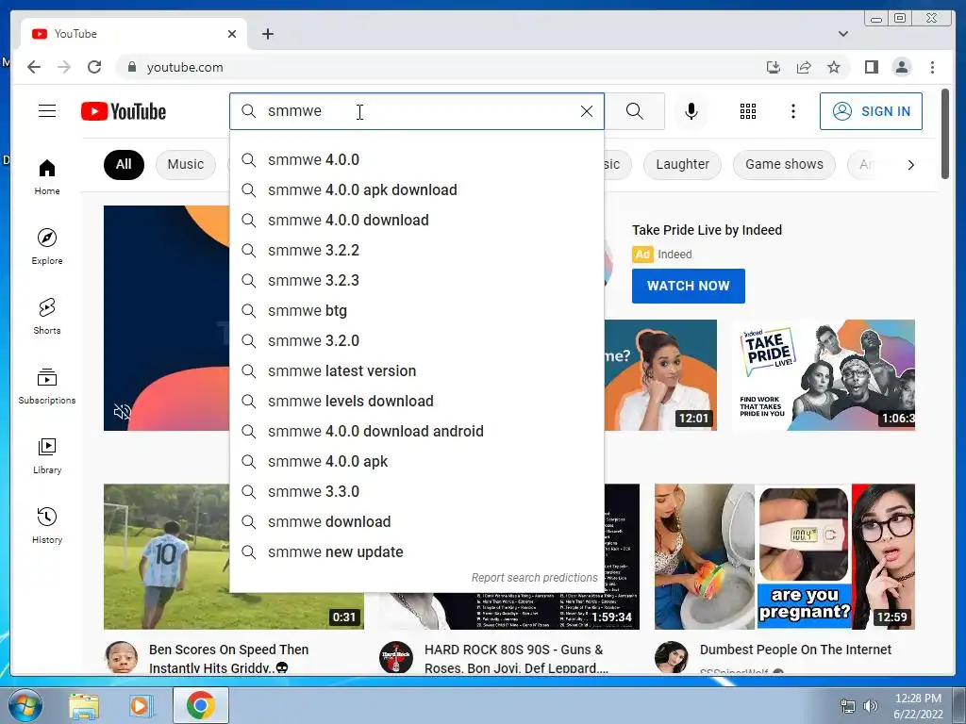Open Subscriptions in the sidebar
The height and width of the screenshot is (724, 966).
pos(47,386)
